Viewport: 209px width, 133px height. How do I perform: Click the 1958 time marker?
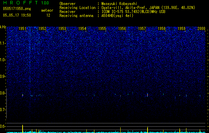coord(162,28)
